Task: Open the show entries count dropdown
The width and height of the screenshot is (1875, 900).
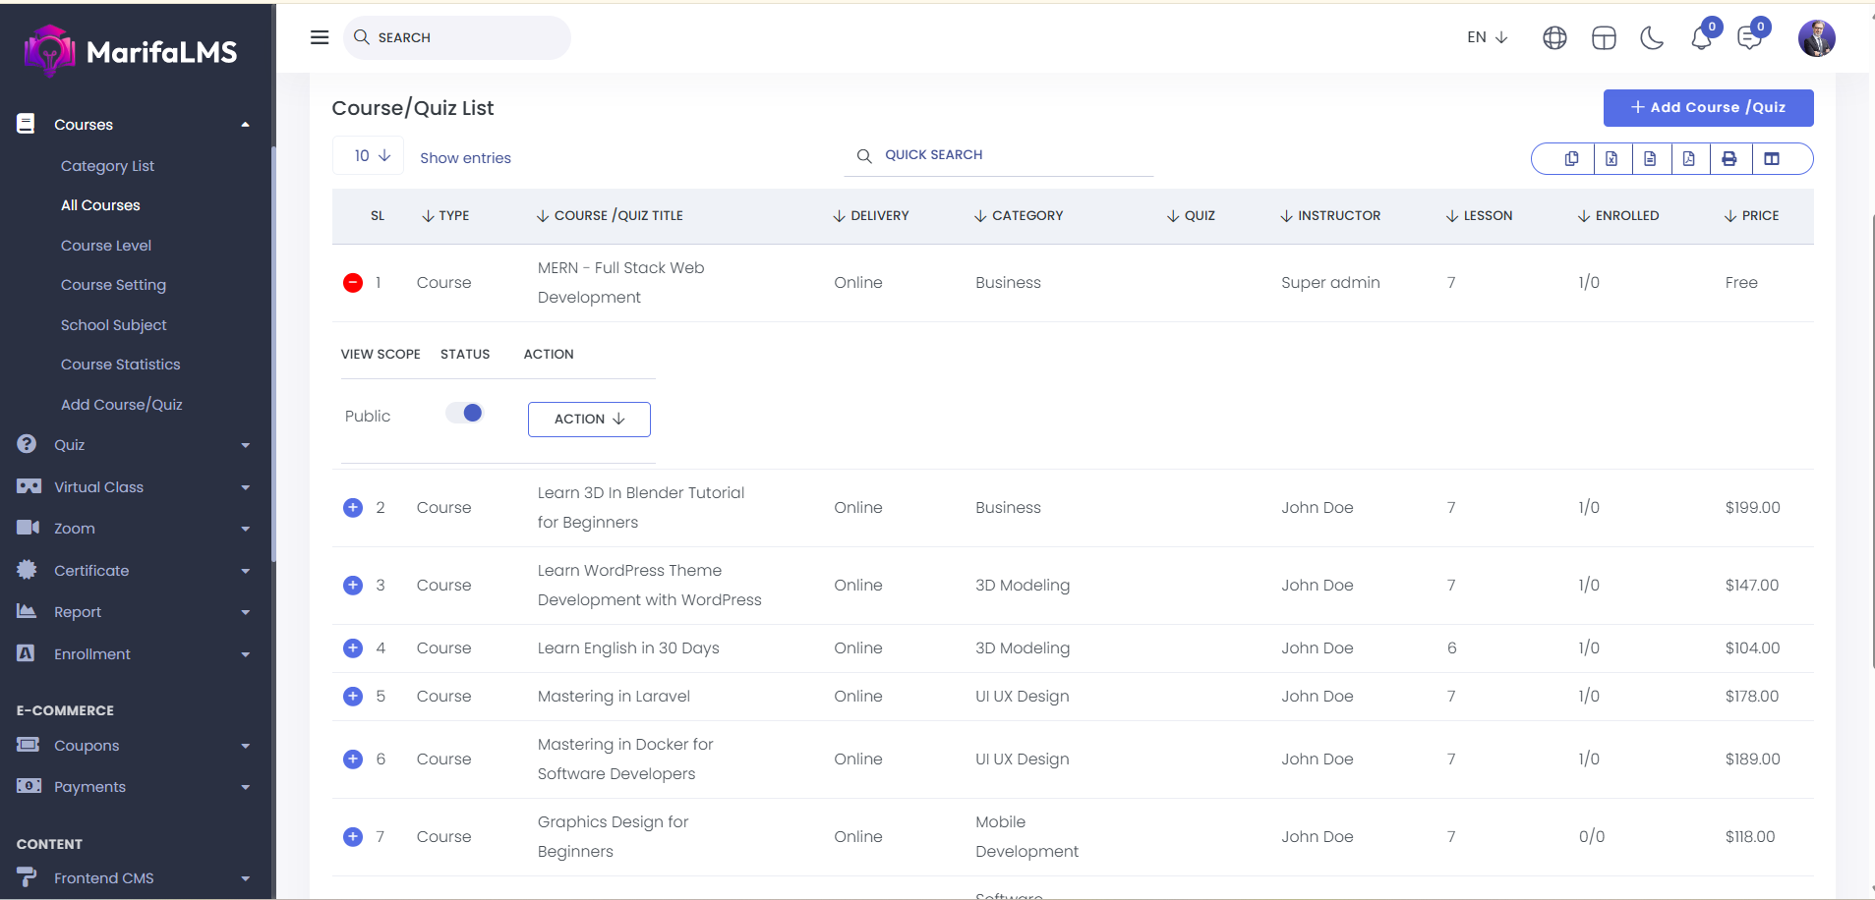Action: (x=371, y=156)
